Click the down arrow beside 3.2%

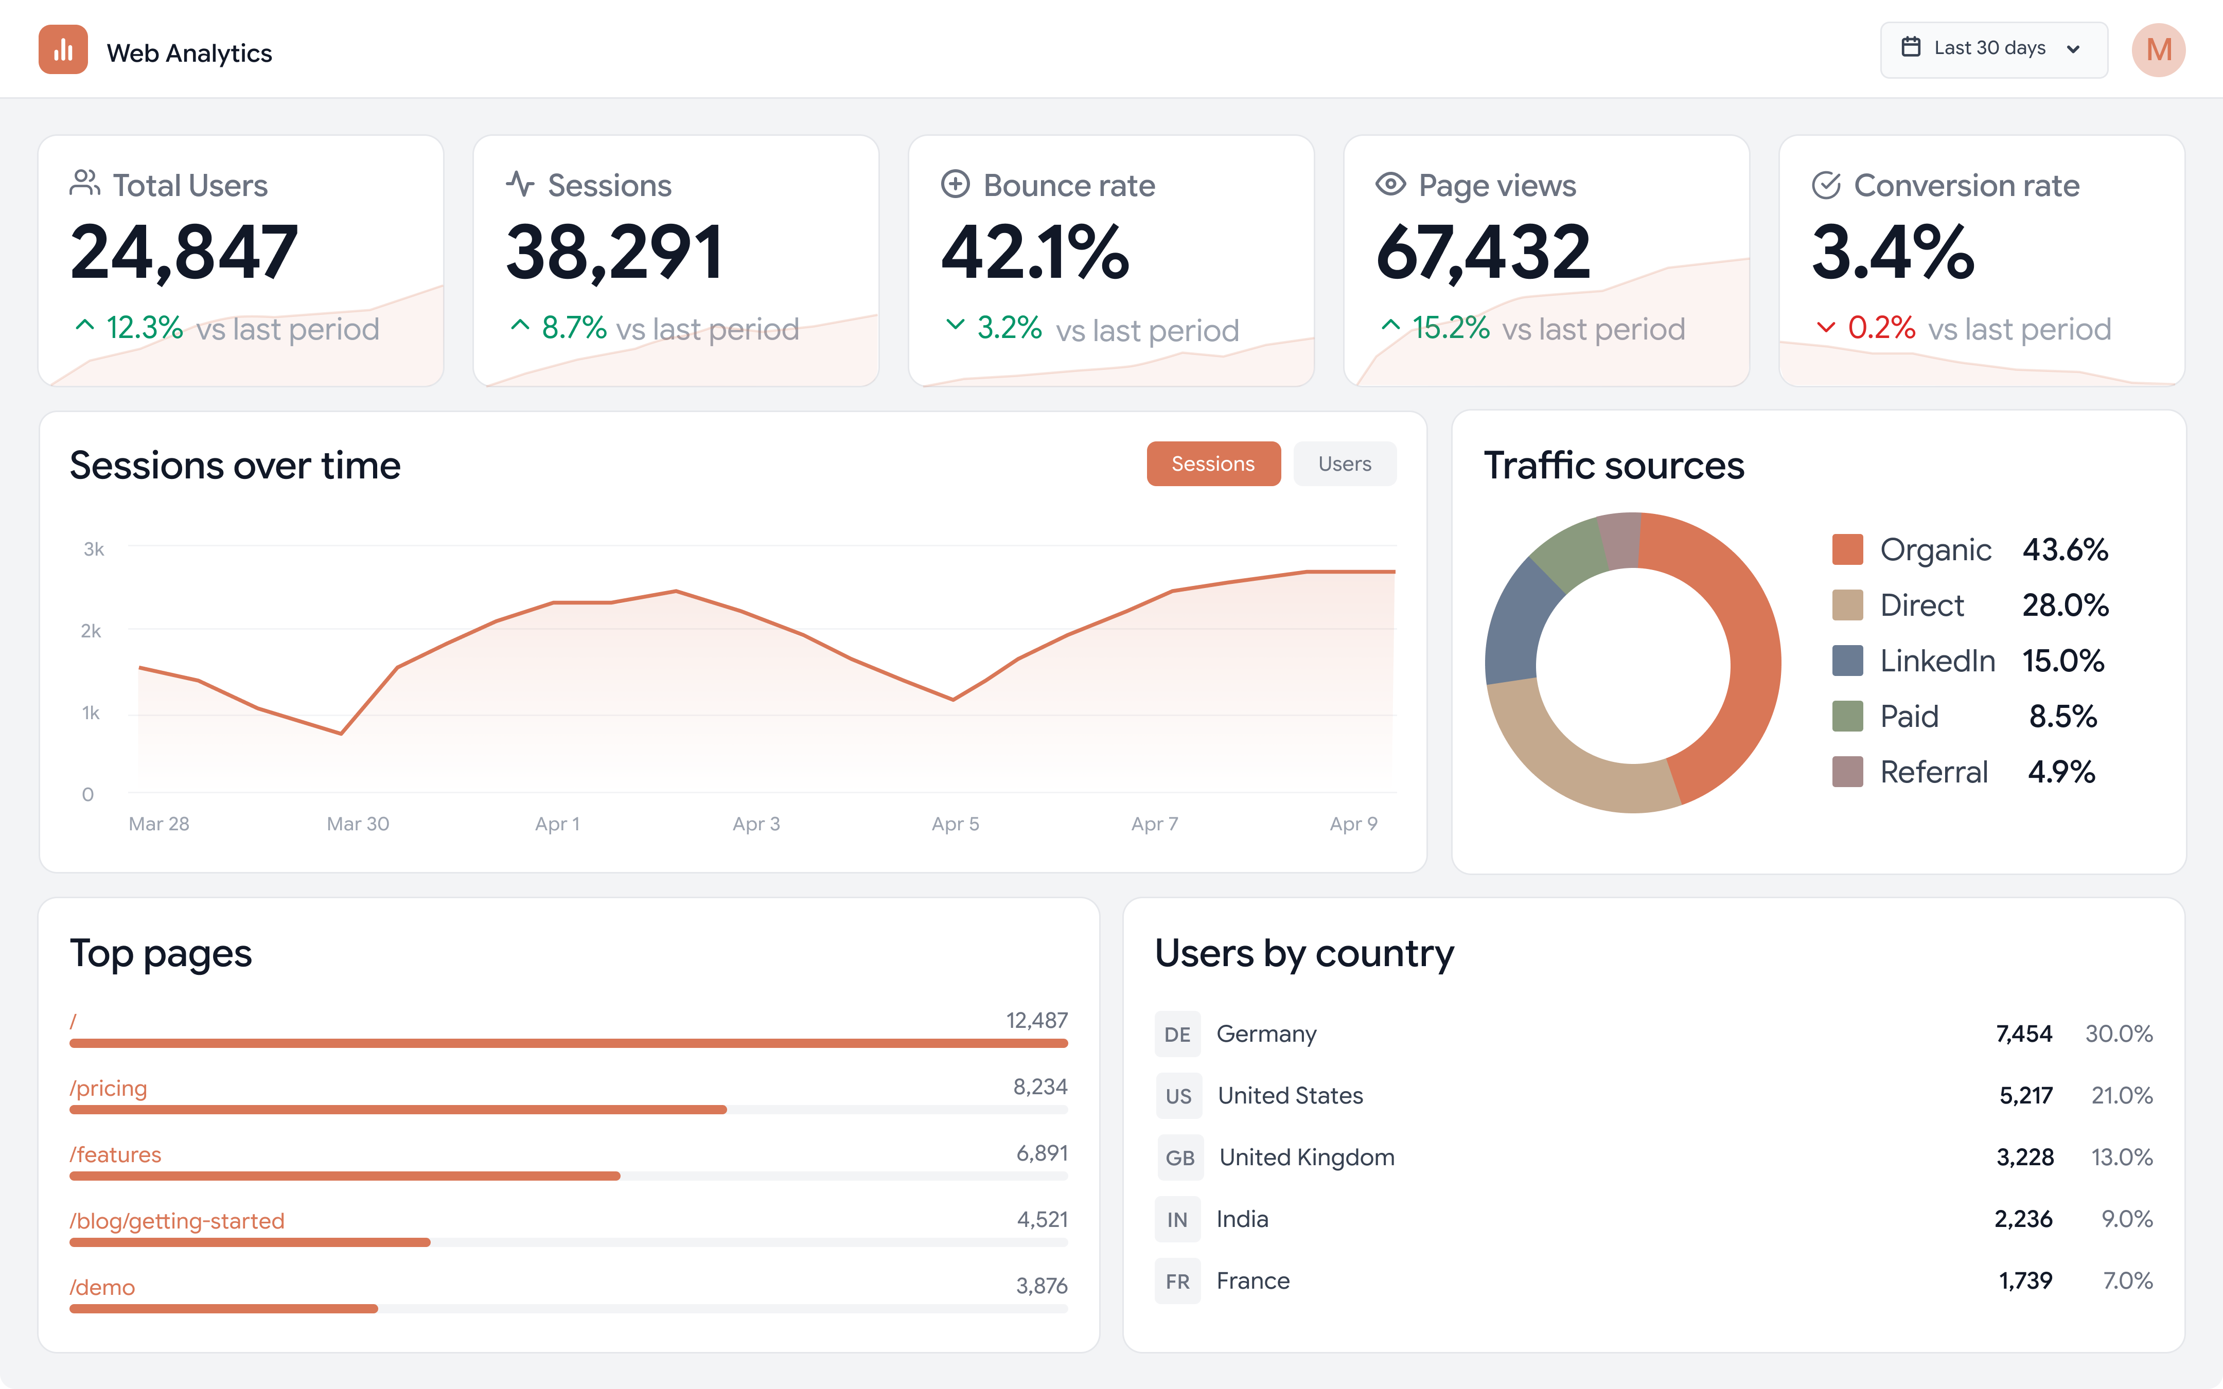(x=956, y=324)
